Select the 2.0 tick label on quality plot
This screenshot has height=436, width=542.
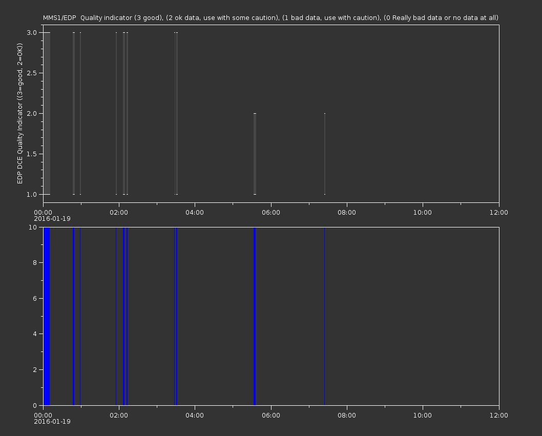pos(32,113)
